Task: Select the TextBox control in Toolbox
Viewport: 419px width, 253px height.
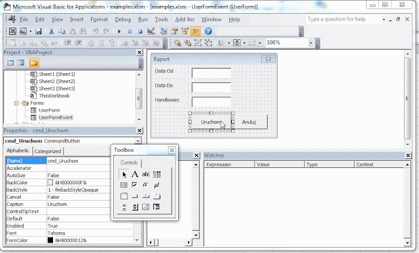Action: (145, 175)
